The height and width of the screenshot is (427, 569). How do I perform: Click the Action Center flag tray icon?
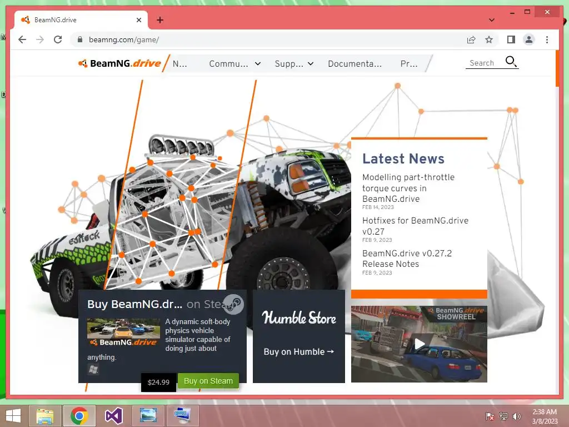(490, 416)
